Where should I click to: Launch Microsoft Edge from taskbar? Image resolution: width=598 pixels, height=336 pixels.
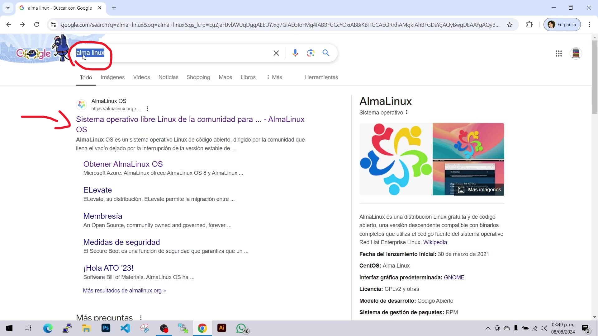coord(48,328)
